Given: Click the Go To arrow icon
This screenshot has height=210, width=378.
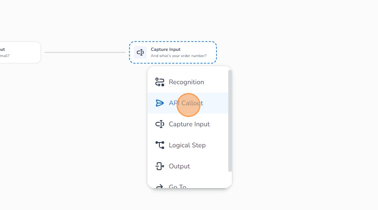Looking at the screenshot, I should click(160, 186).
